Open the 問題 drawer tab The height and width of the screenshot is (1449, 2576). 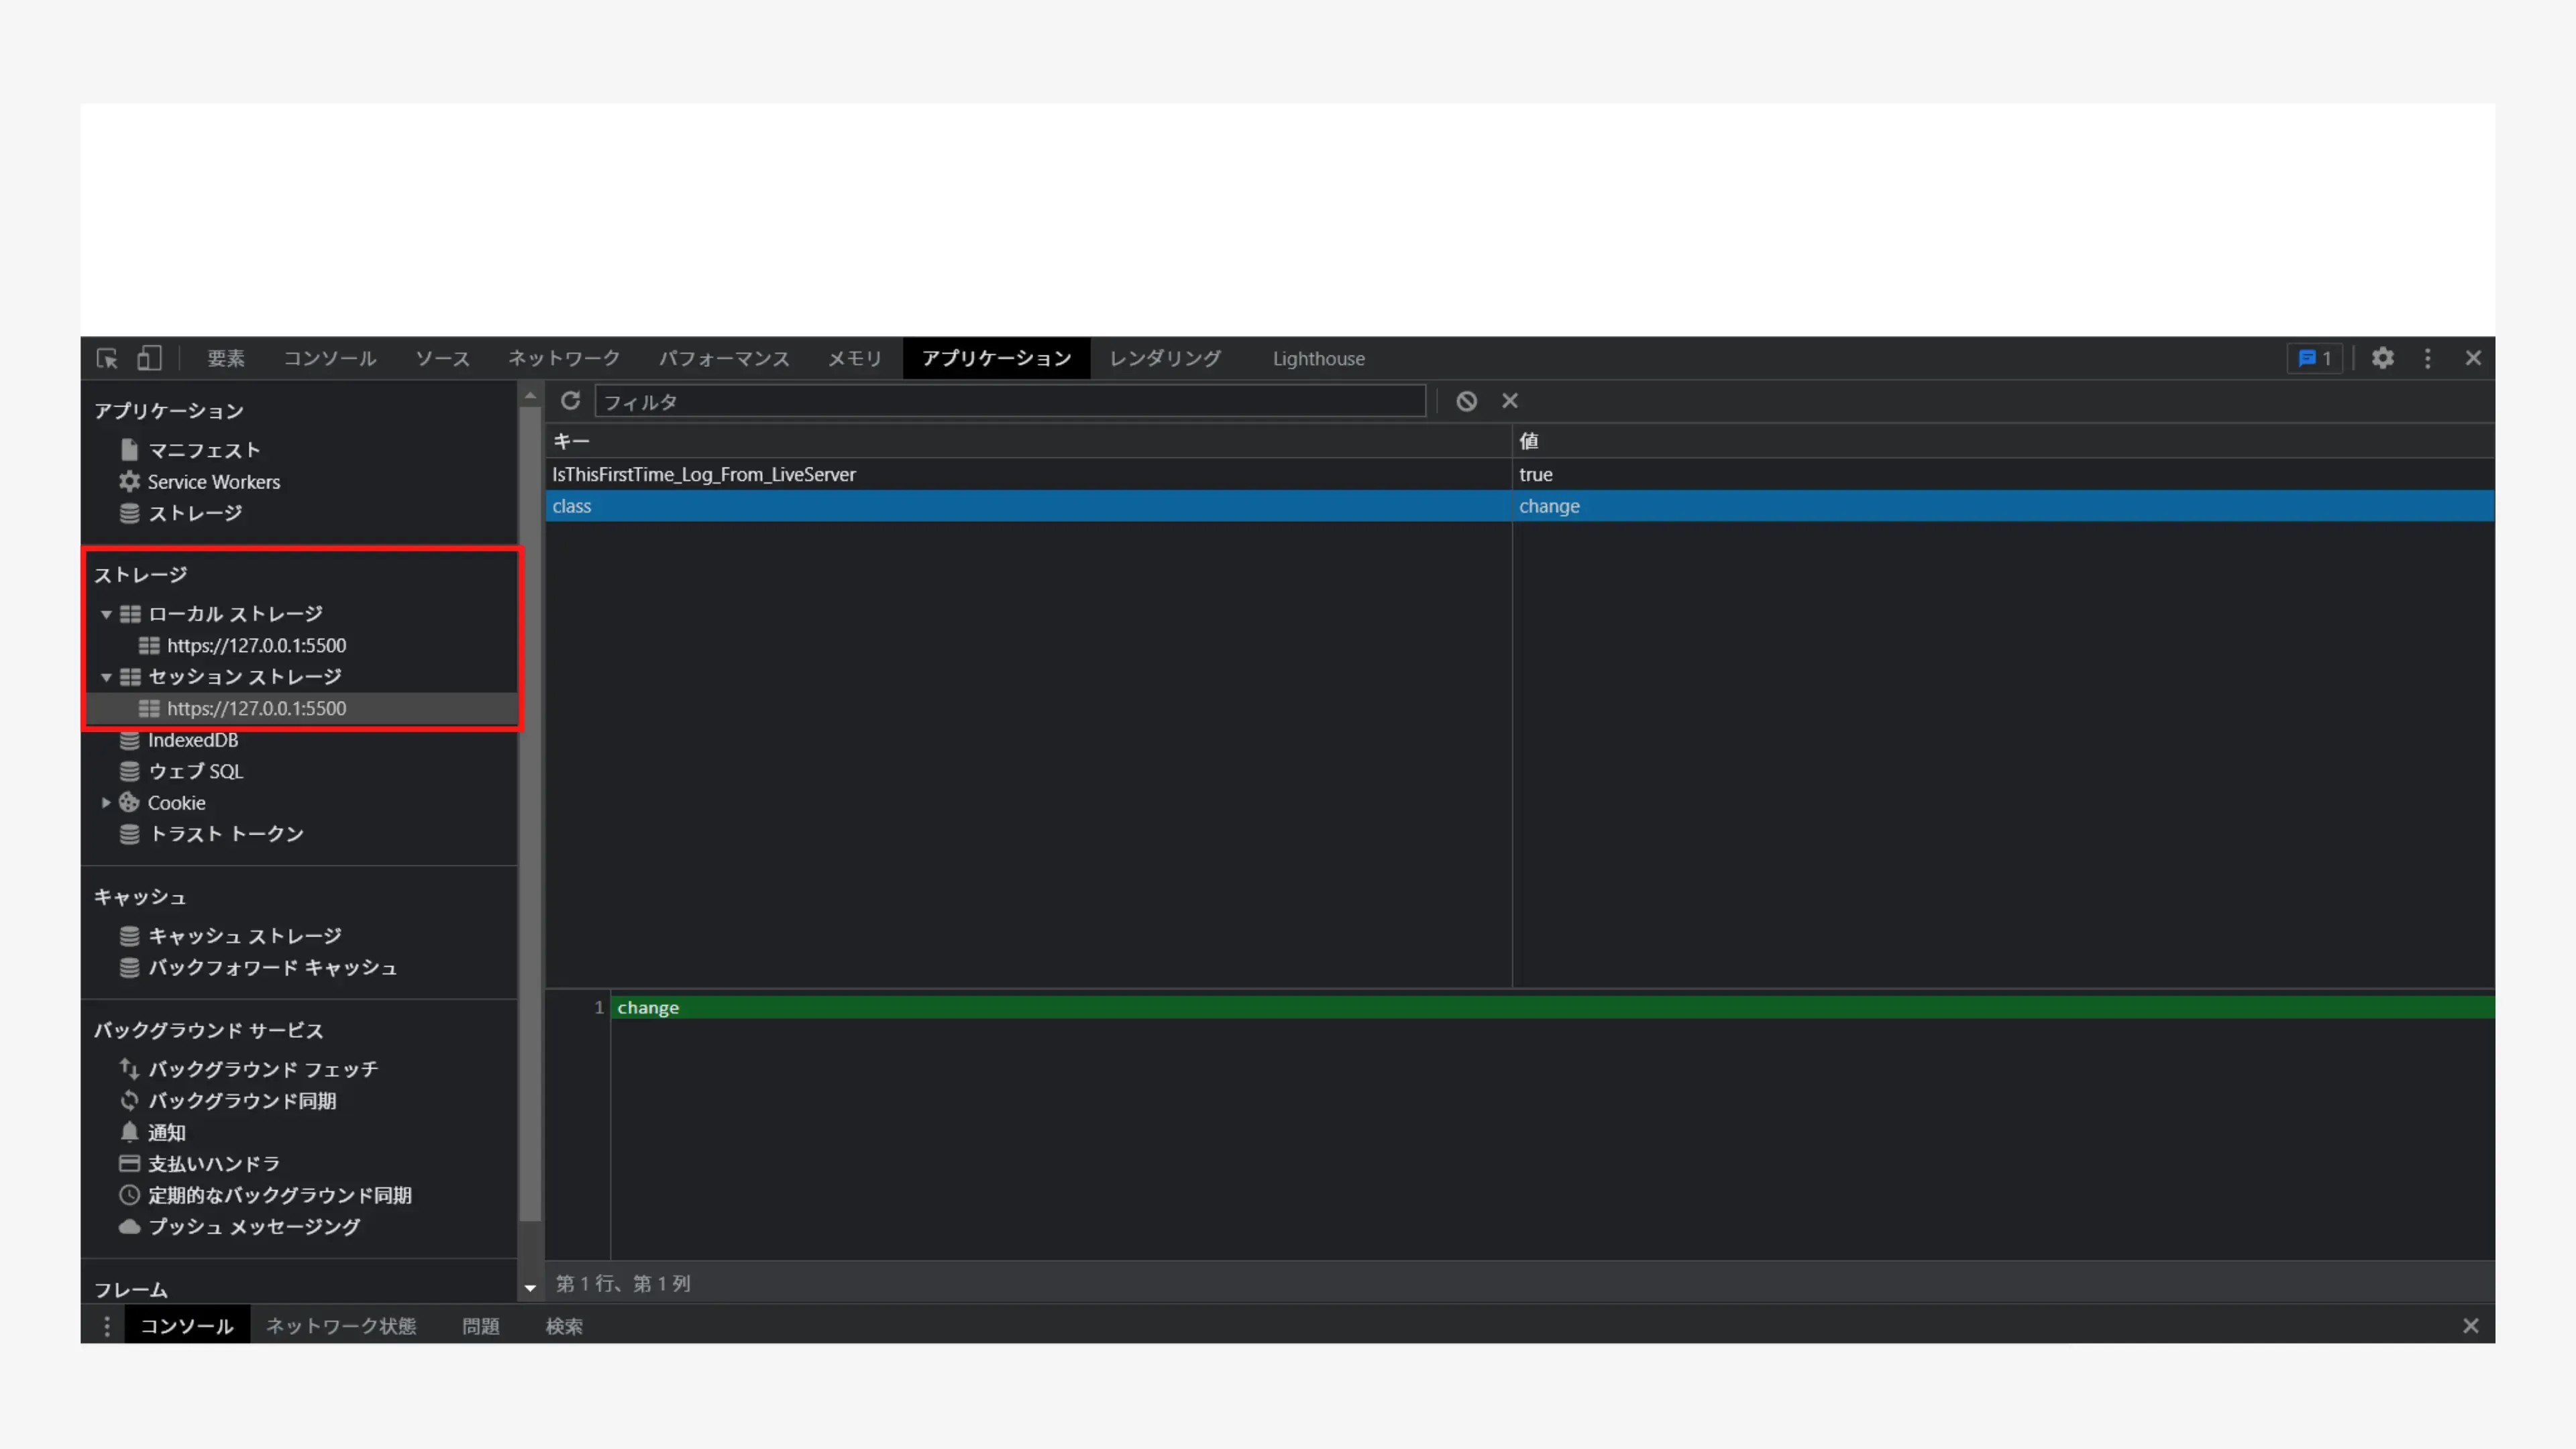click(x=481, y=1326)
